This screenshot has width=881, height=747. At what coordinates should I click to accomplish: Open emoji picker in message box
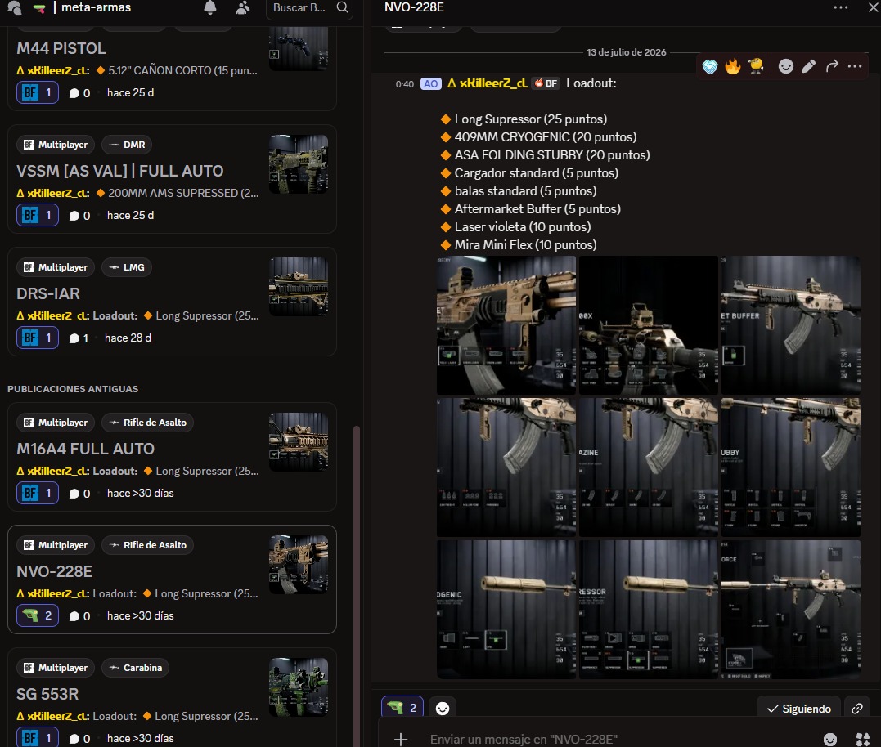coord(829,739)
